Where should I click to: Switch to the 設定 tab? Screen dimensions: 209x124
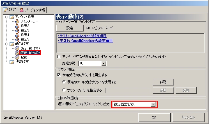click(x=10, y=10)
